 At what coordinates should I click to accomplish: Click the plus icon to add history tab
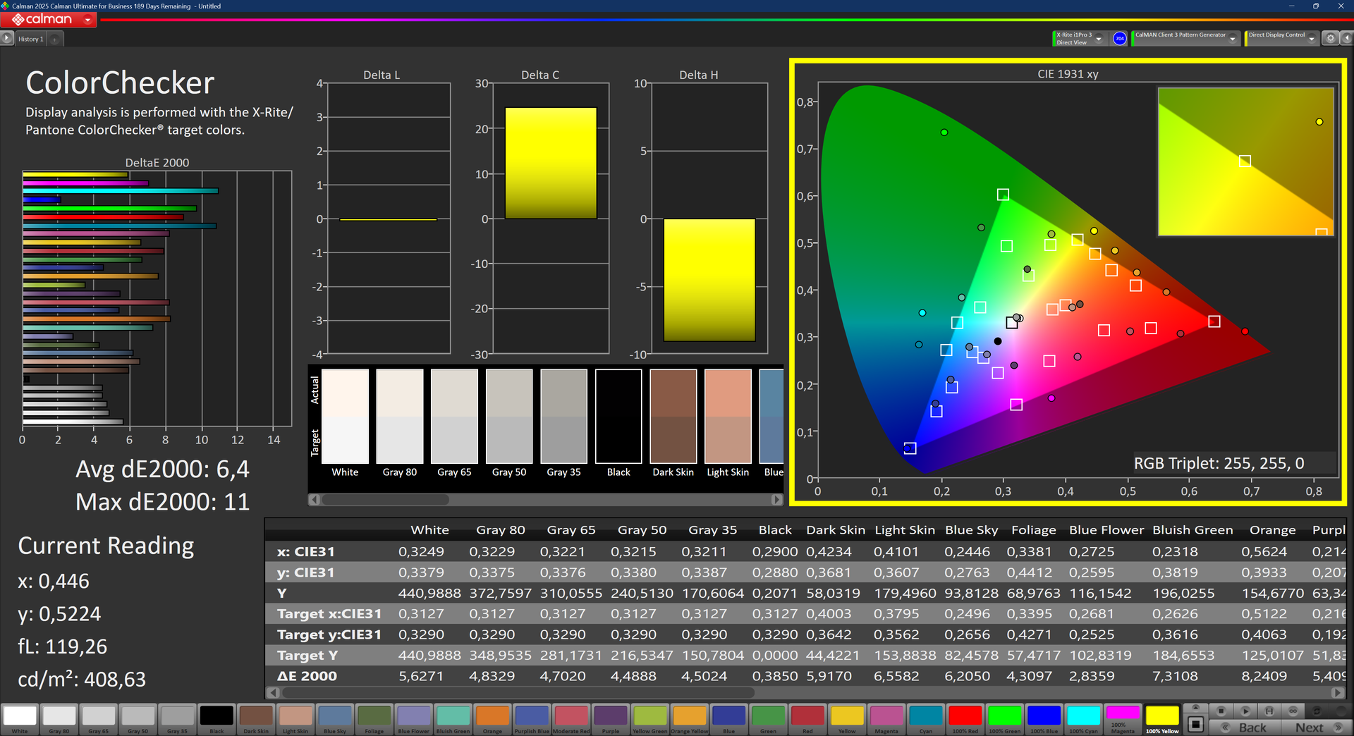pos(55,39)
